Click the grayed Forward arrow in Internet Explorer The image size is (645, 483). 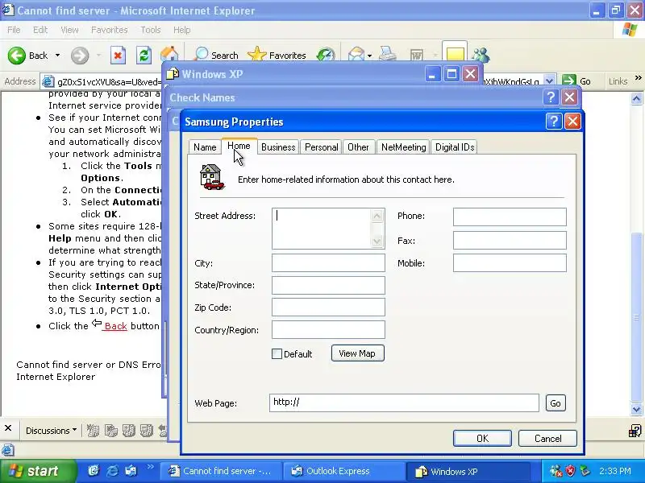(79, 56)
